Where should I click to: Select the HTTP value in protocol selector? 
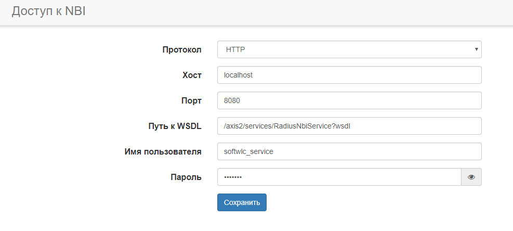235,50
